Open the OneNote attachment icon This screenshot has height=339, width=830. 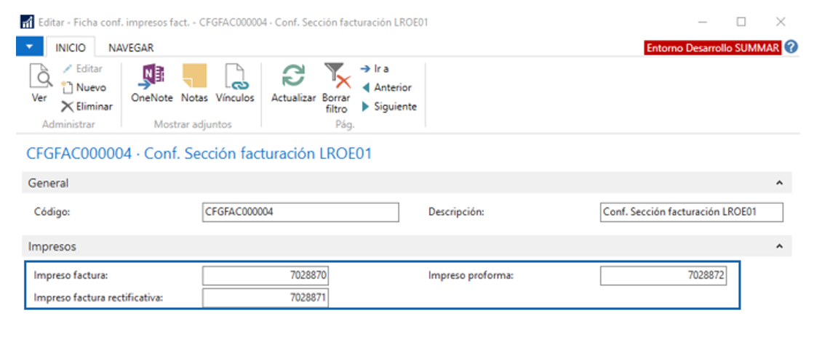[x=151, y=78]
